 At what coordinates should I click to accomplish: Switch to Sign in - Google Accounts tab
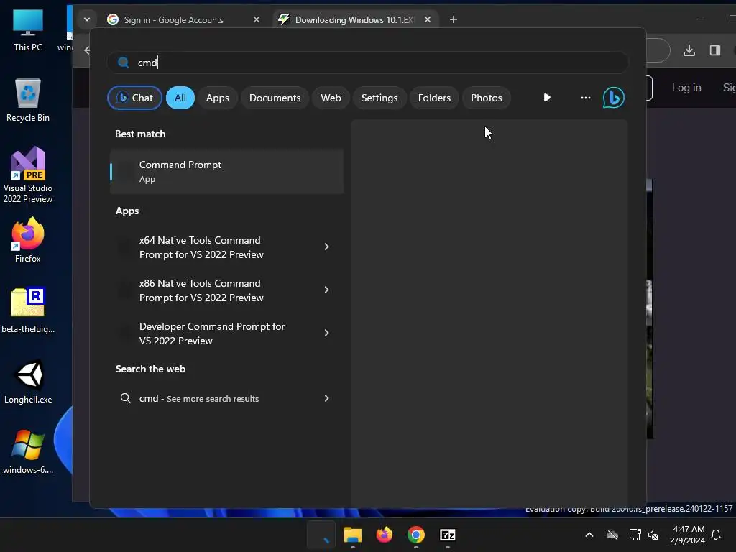tap(174, 19)
